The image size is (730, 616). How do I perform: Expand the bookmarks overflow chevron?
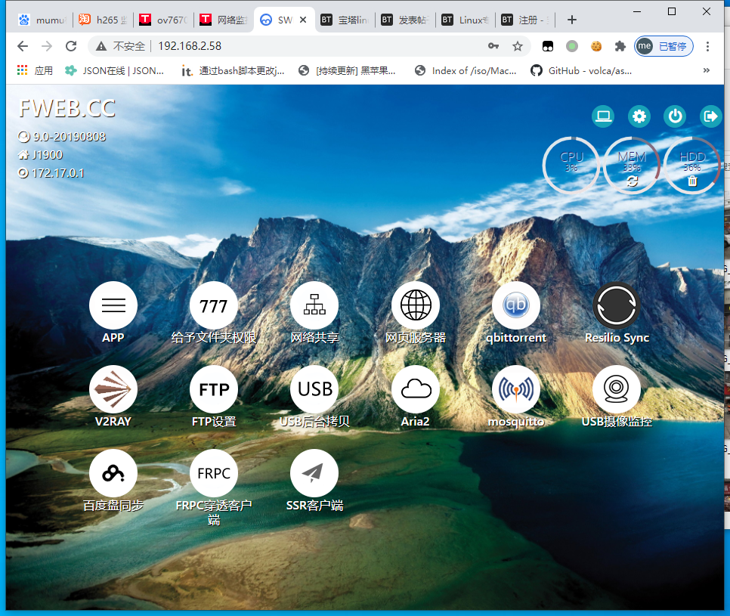[707, 70]
